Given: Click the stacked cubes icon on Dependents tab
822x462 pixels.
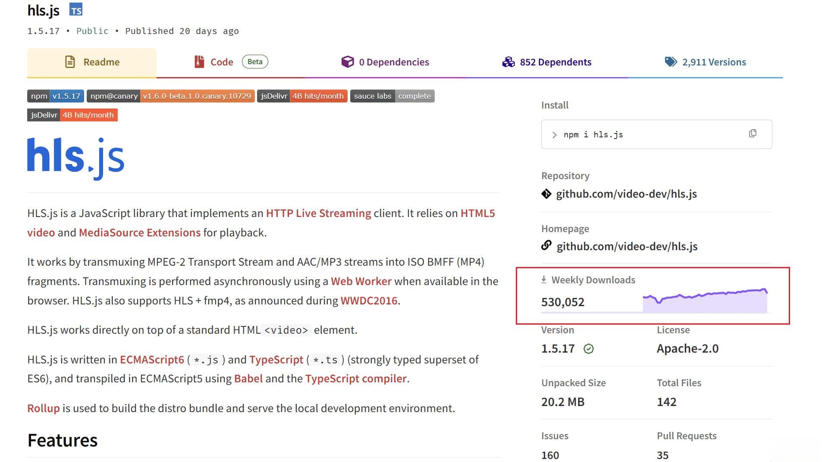Looking at the screenshot, I should 508,62.
